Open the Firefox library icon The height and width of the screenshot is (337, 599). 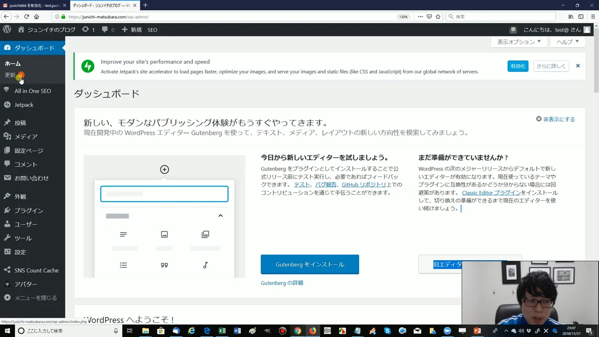571,16
